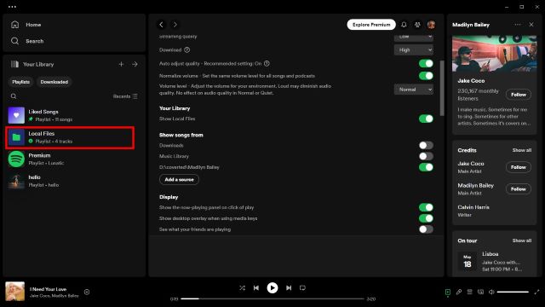The image size is (545, 307).
Task: Toggle repeat mode
Action: click(302, 288)
